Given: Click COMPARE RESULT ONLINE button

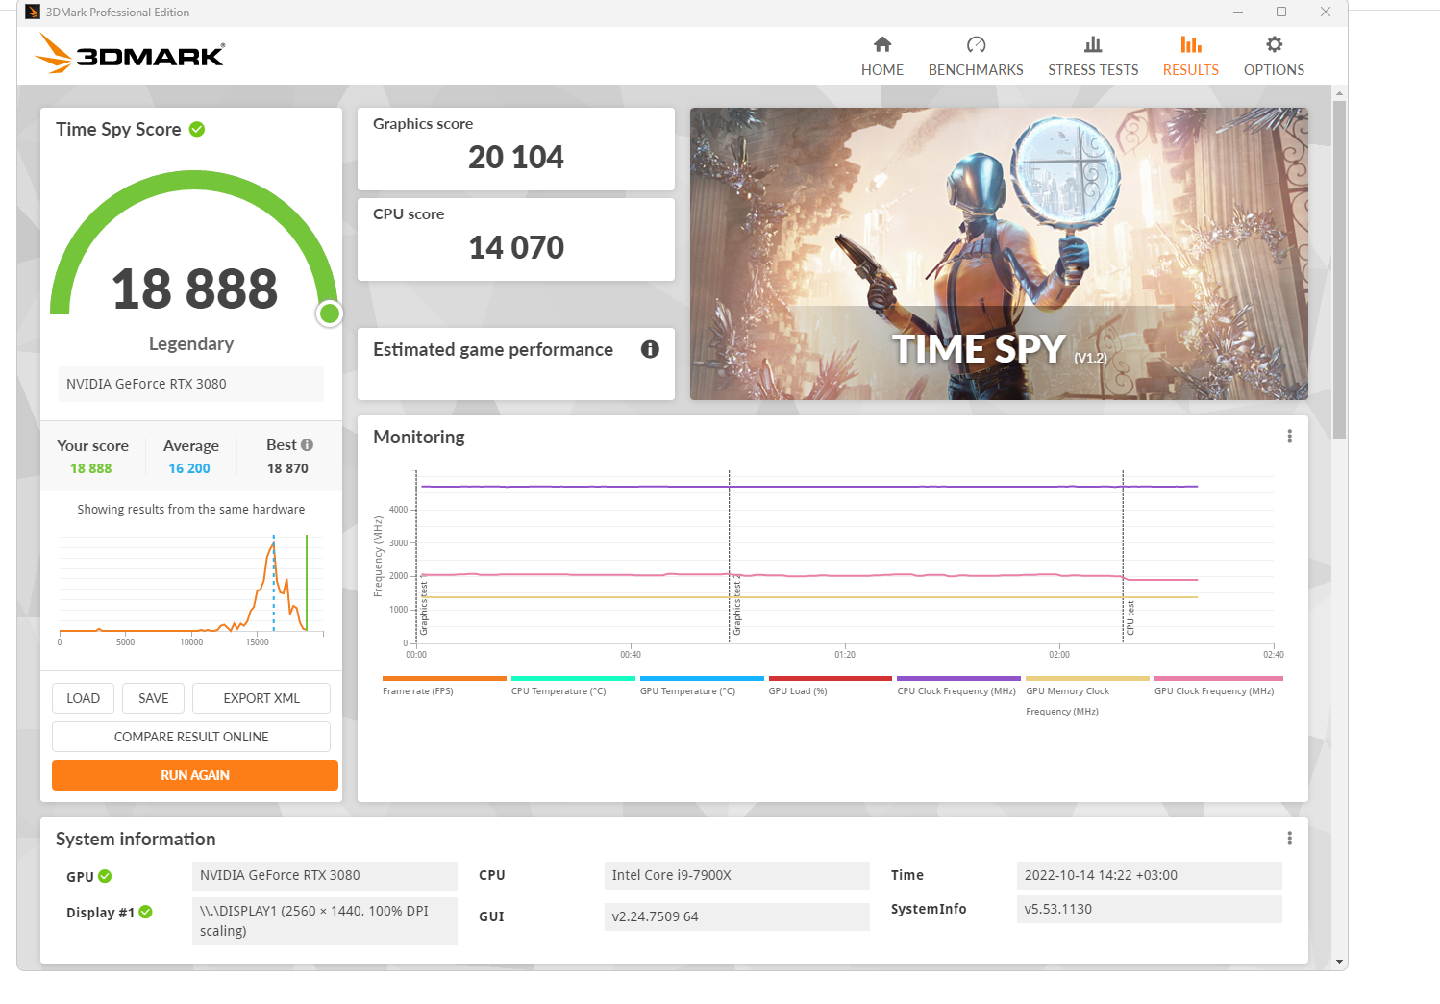Looking at the screenshot, I should (191, 737).
